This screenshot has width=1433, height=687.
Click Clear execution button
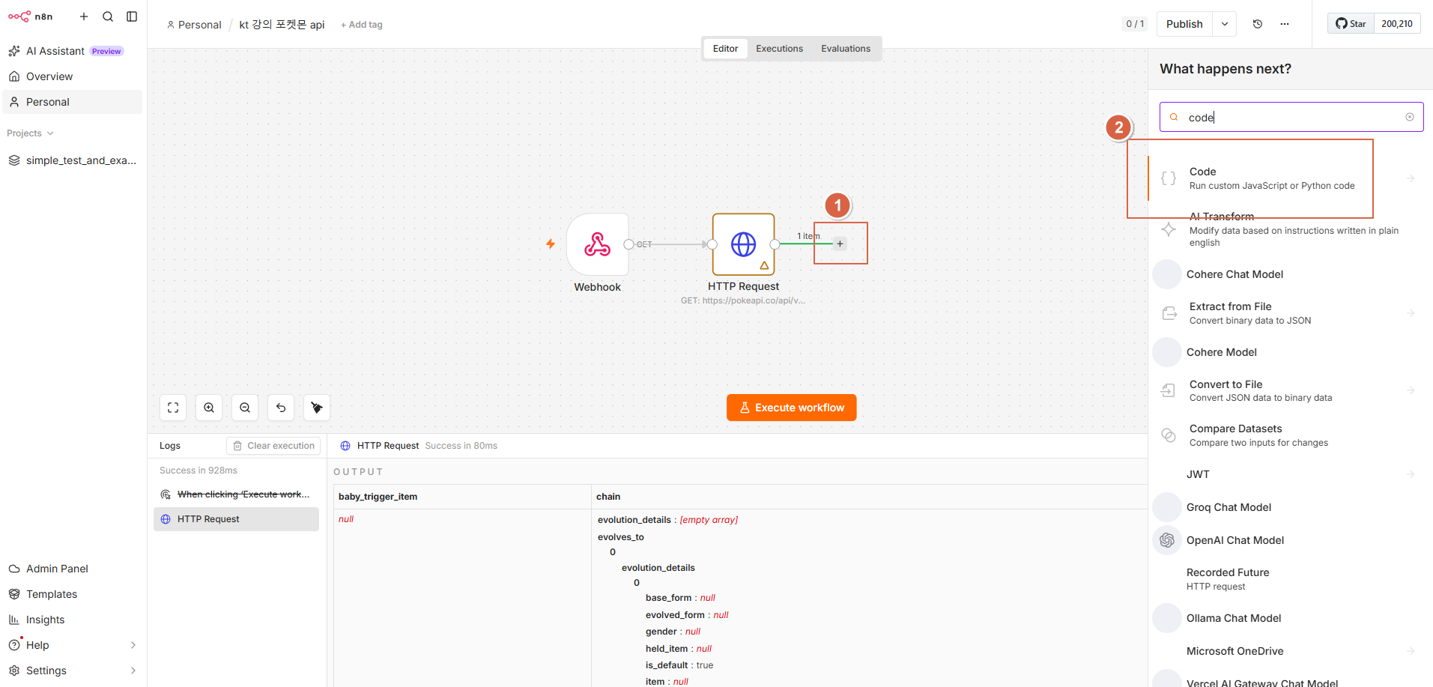coord(273,446)
